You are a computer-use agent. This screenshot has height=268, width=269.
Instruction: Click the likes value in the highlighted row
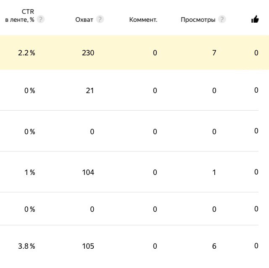coord(256,53)
